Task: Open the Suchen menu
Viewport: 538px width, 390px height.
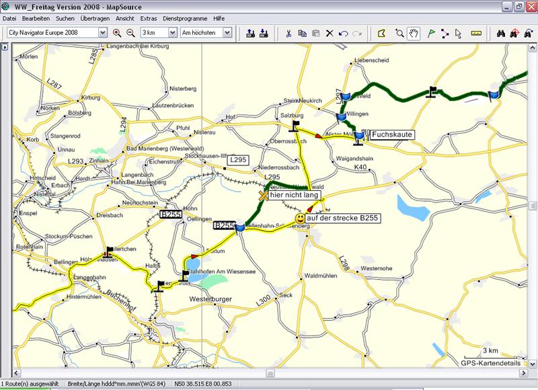Action: point(65,19)
